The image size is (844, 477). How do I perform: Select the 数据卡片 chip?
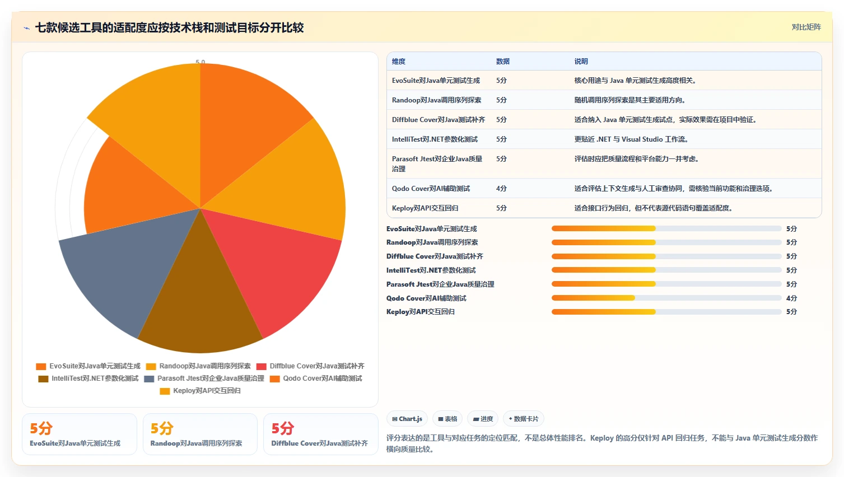523,419
